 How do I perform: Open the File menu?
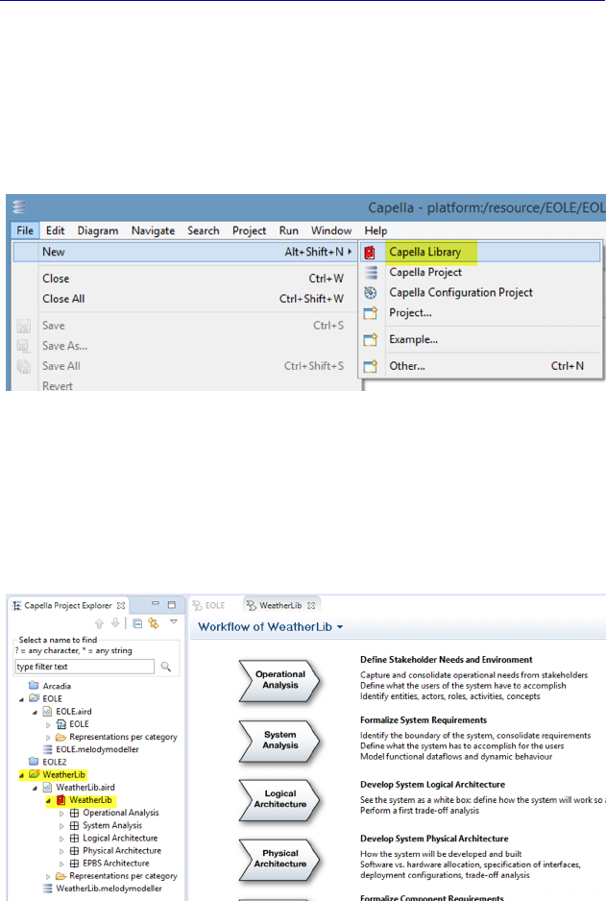click(x=25, y=231)
